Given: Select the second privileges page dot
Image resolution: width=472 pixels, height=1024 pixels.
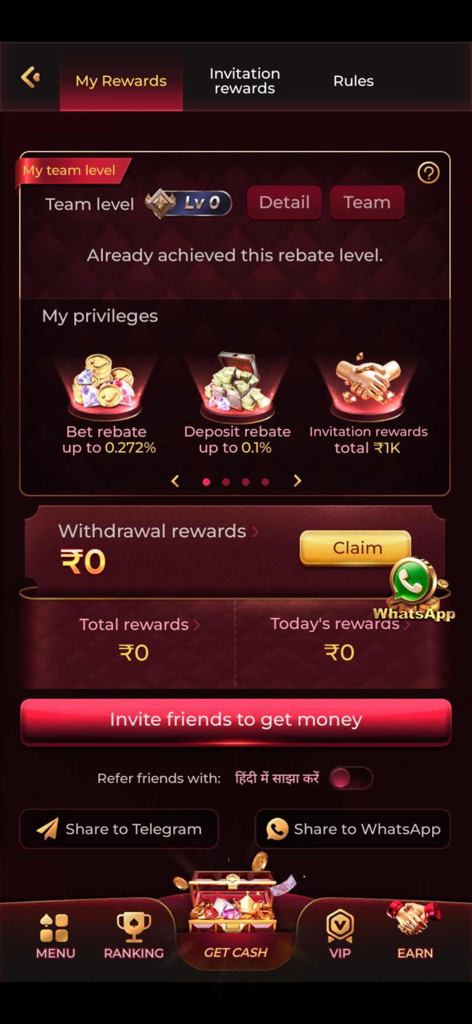Looking at the screenshot, I should tap(226, 482).
